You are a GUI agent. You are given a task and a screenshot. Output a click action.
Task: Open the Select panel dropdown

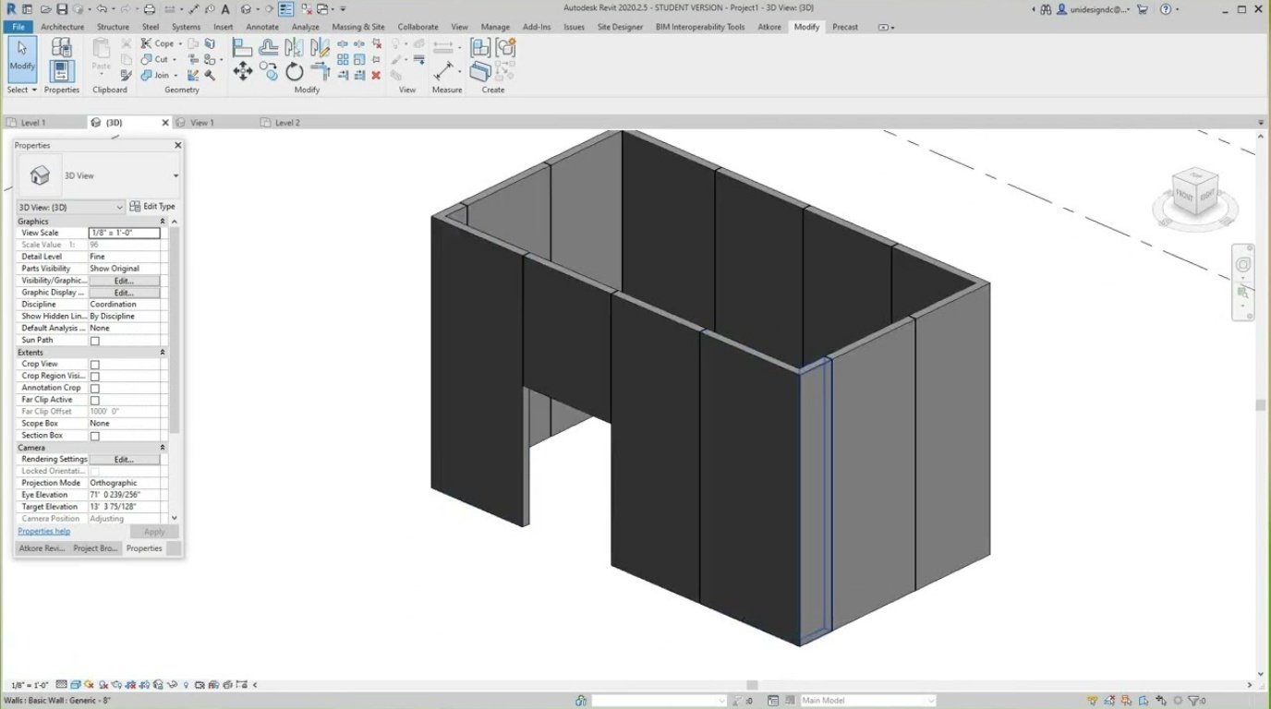coord(22,90)
